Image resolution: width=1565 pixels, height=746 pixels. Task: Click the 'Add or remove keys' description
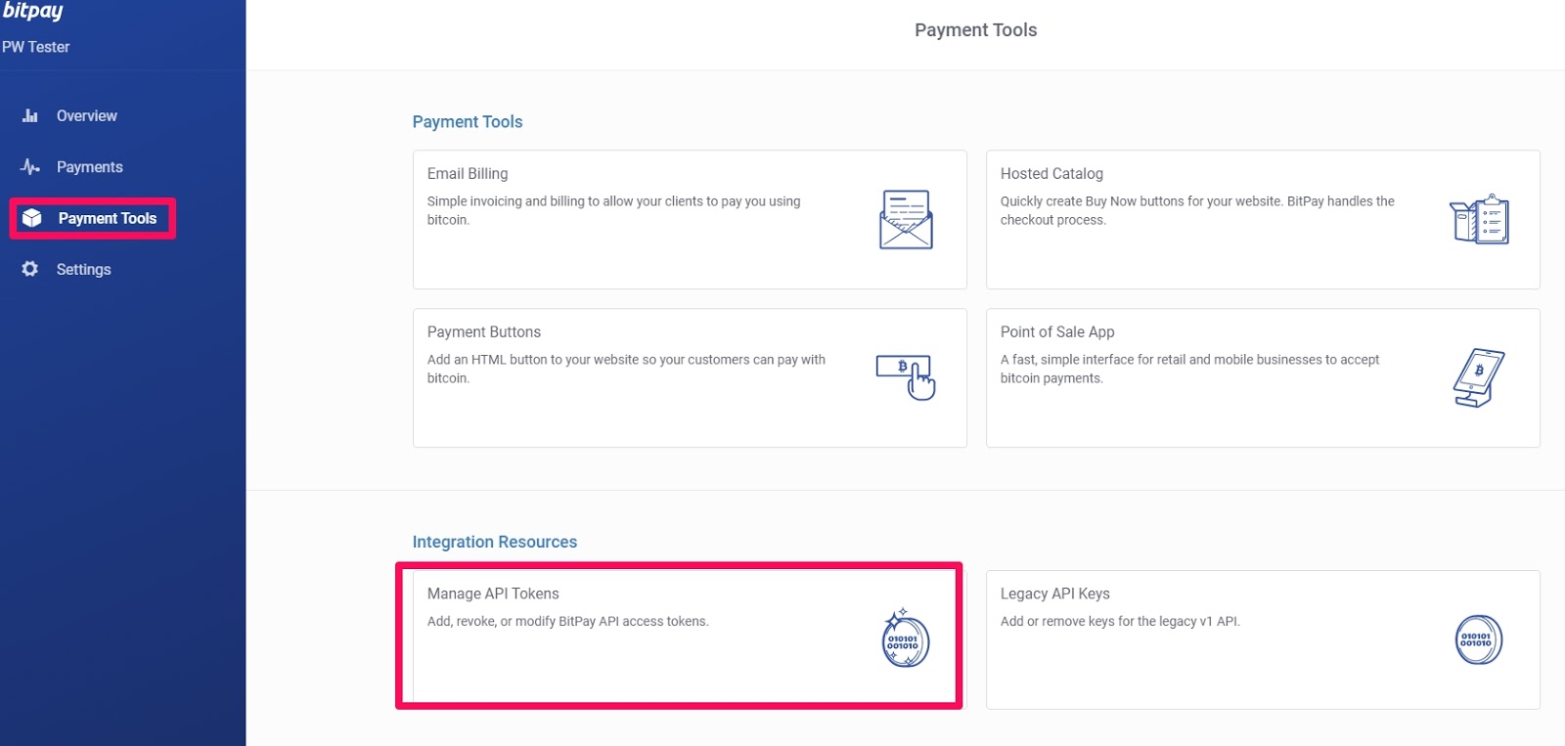(x=1120, y=621)
